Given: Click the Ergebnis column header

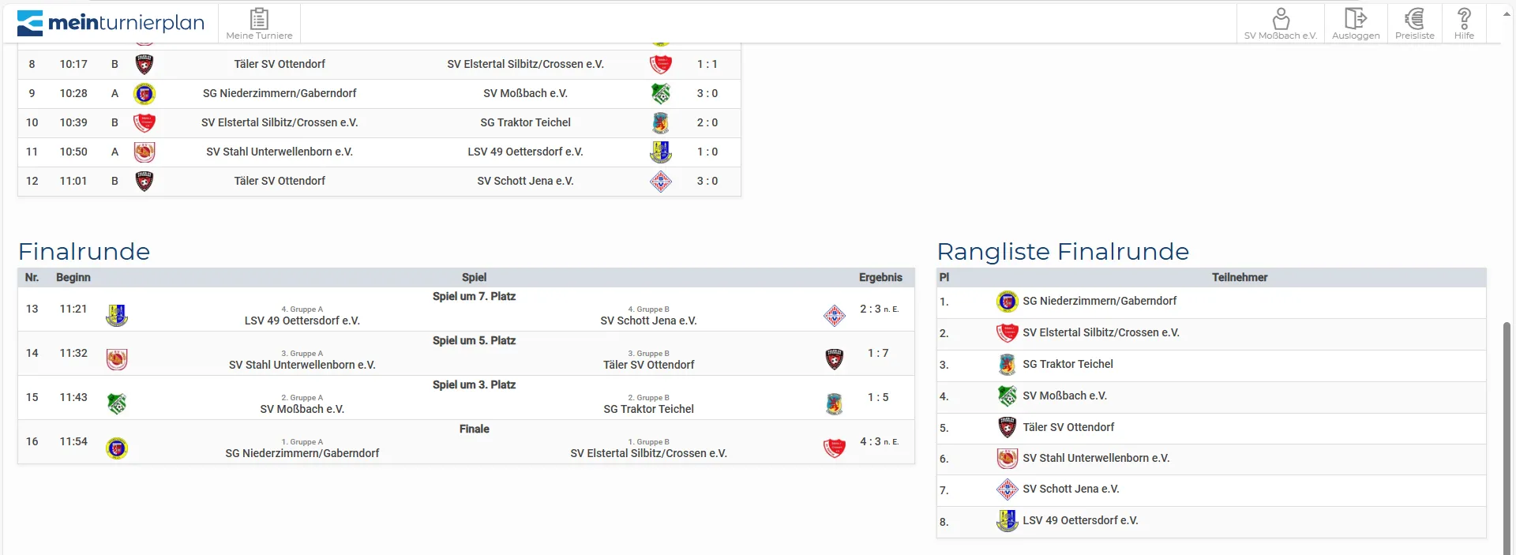Looking at the screenshot, I should pyautogui.click(x=880, y=278).
